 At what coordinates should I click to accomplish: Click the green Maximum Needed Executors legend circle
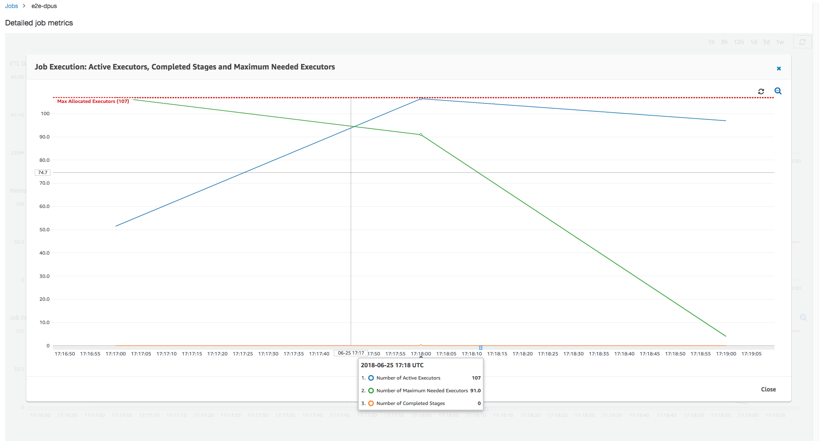click(x=371, y=391)
